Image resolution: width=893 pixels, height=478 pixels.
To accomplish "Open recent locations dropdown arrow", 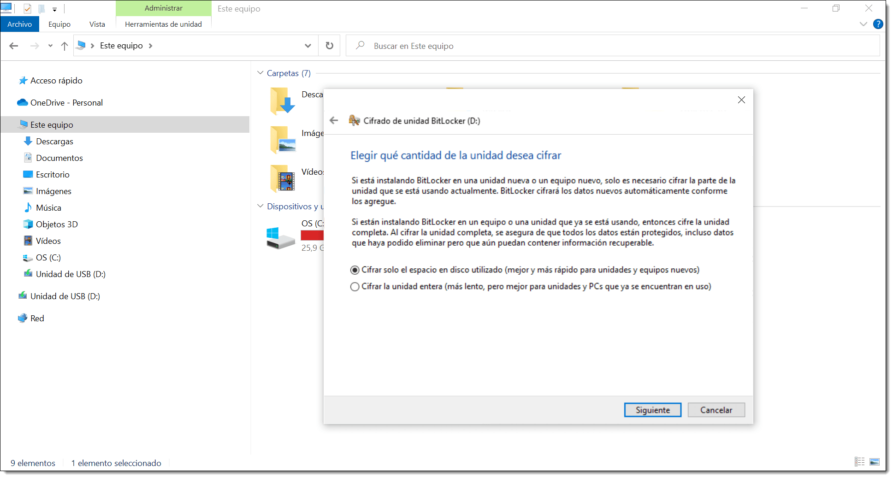I will (50, 46).
